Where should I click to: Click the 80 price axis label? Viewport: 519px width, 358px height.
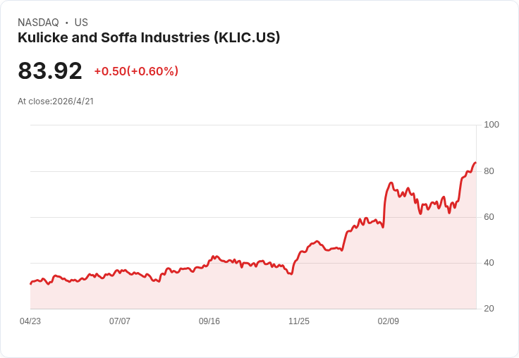(489, 171)
